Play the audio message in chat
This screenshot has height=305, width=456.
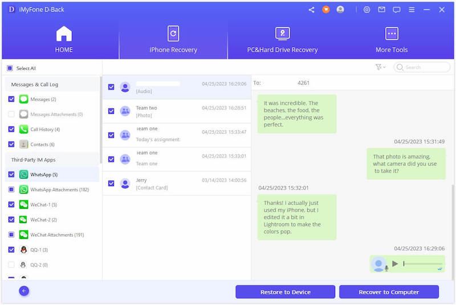395,264
